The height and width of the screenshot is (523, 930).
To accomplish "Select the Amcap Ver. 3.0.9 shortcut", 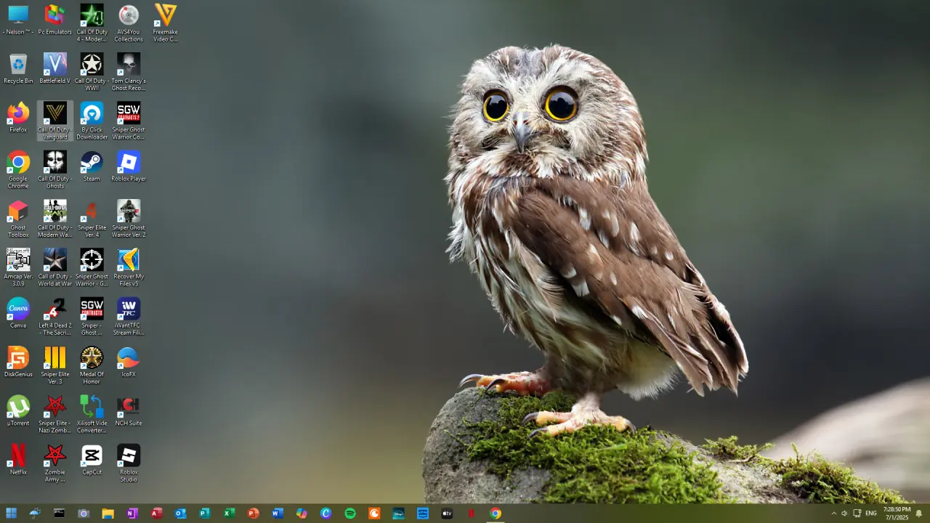I will (x=18, y=267).
